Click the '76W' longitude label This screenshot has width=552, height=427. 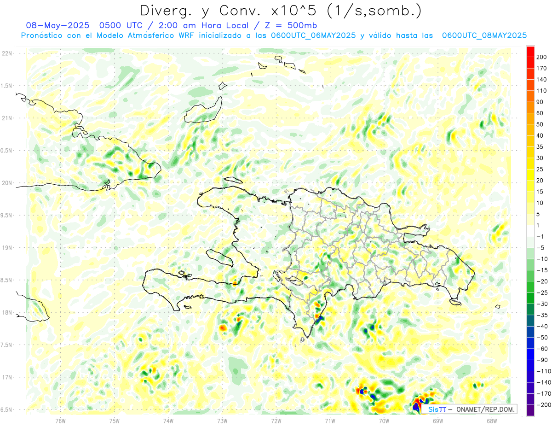point(60,420)
